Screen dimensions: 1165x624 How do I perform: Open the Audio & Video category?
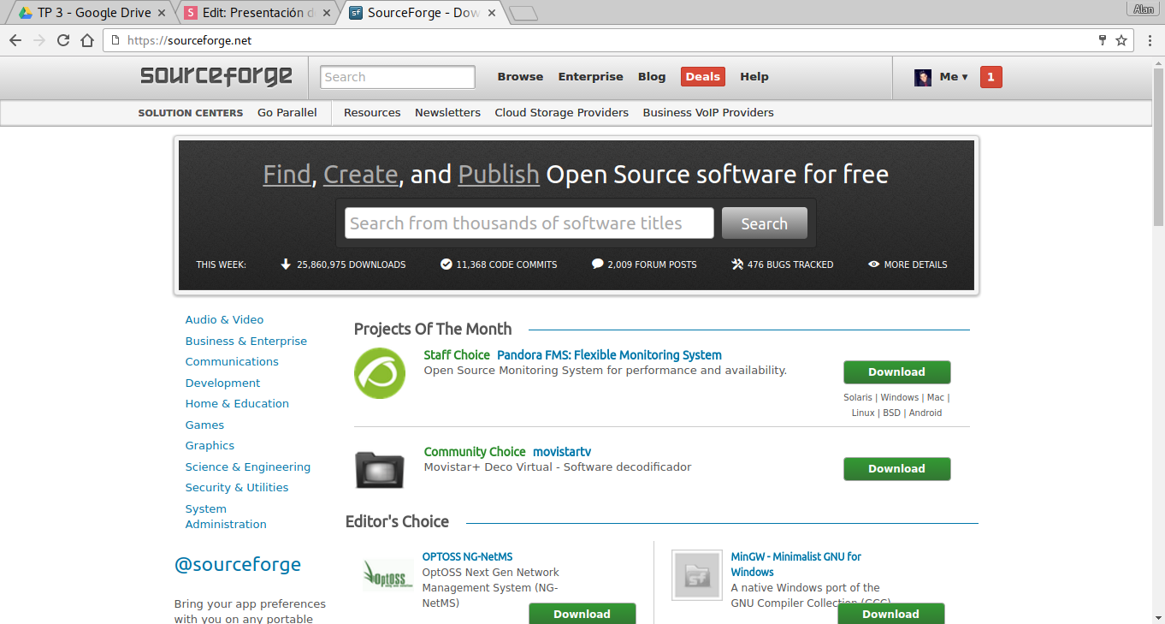tap(224, 320)
